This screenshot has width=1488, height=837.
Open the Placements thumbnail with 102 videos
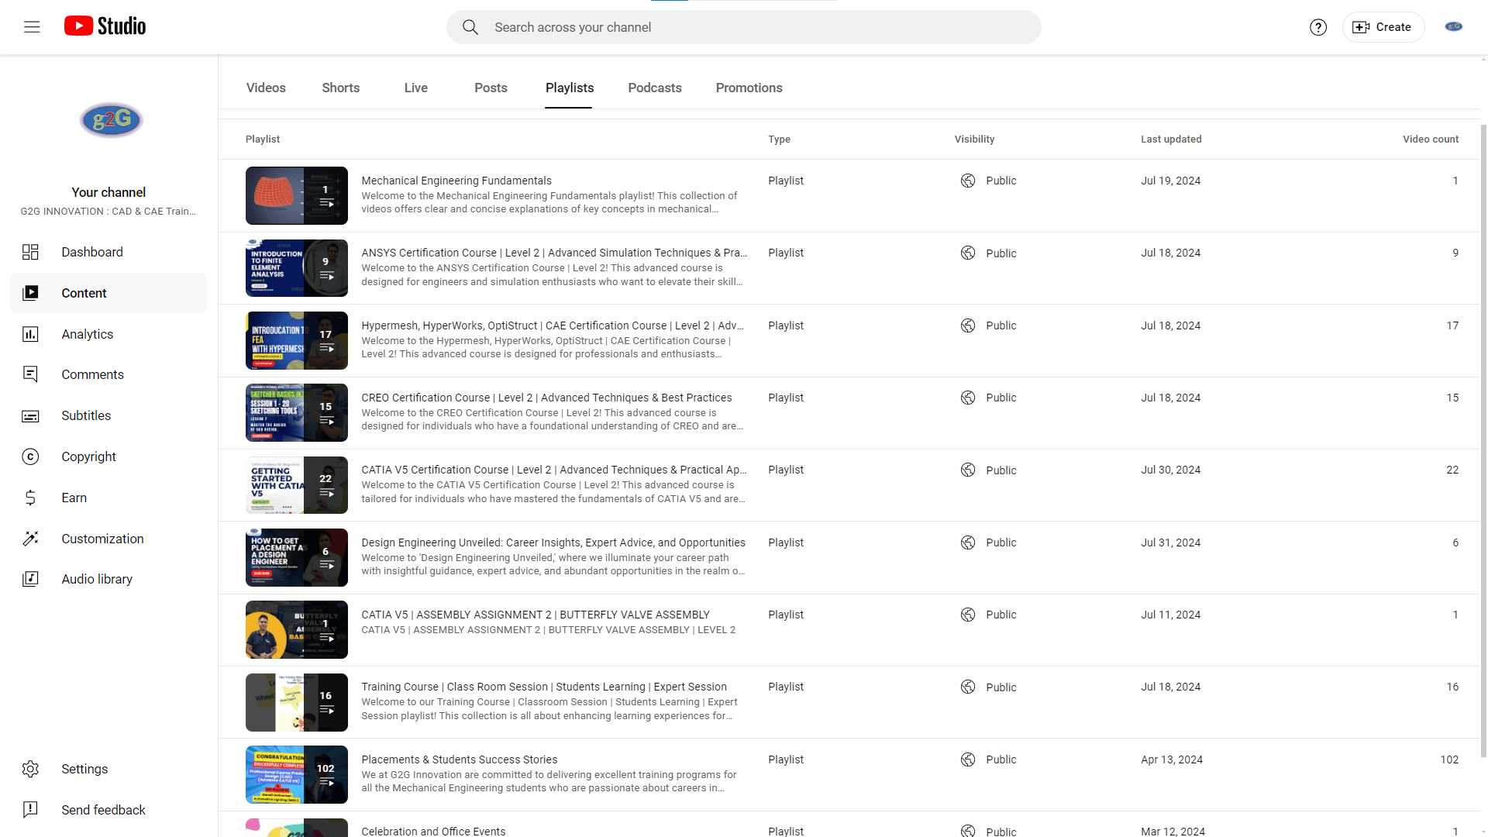pos(297,775)
